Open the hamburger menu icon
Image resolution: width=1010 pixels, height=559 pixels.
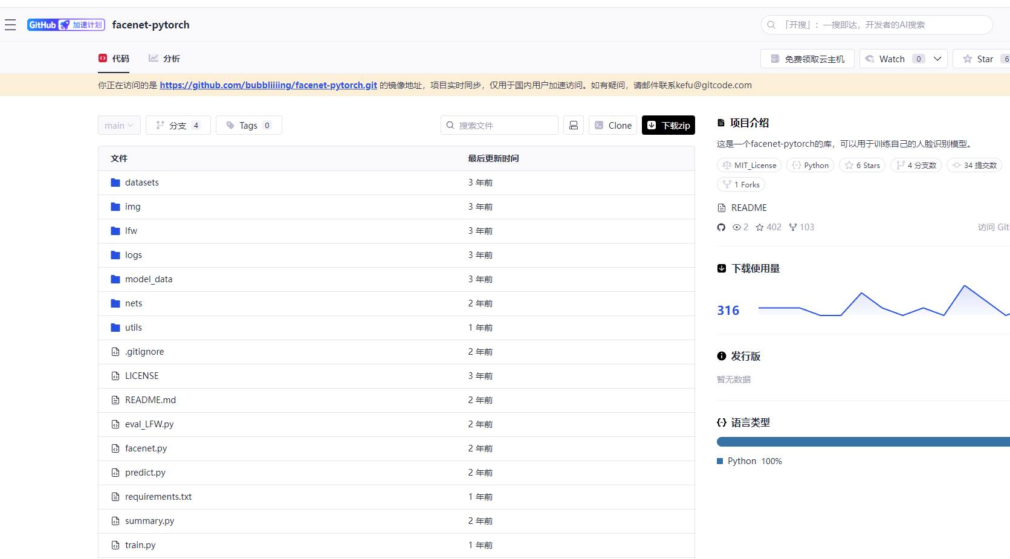click(x=10, y=25)
